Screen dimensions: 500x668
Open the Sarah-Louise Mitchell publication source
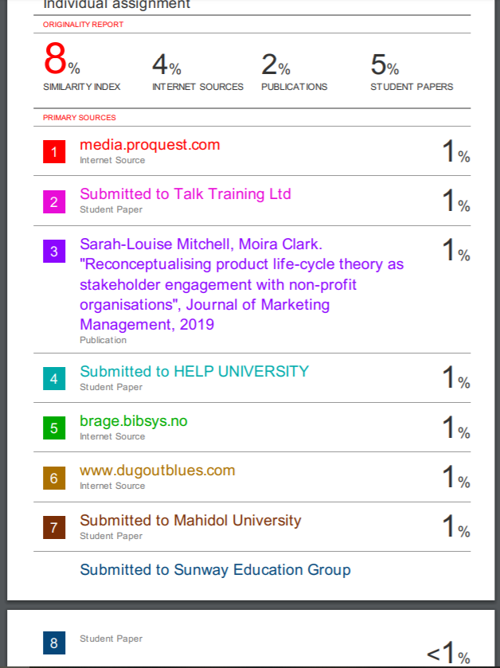coord(241,284)
